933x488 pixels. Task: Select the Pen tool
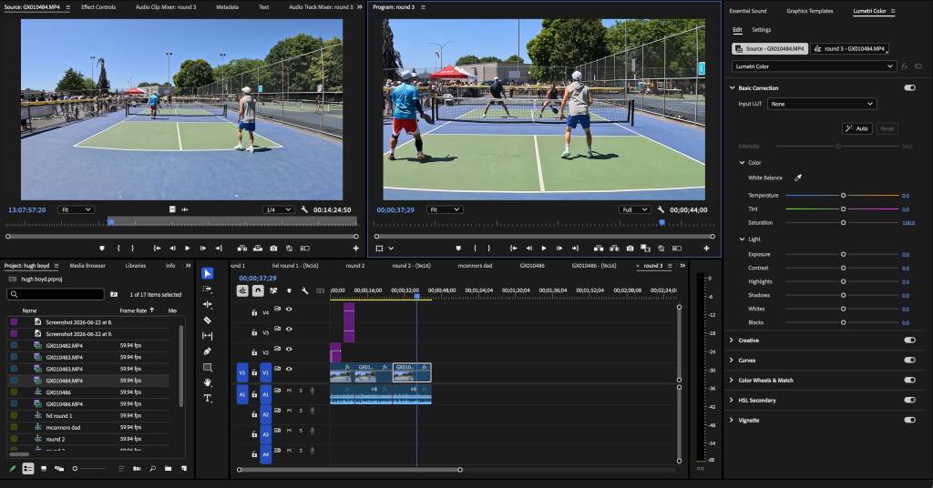tap(207, 351)
